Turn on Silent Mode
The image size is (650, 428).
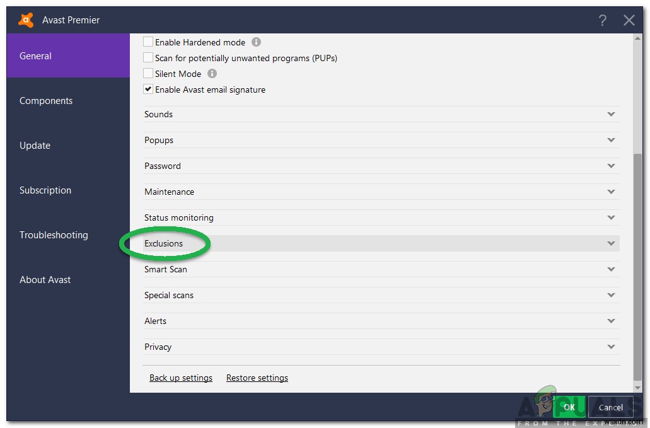(148, 73)
